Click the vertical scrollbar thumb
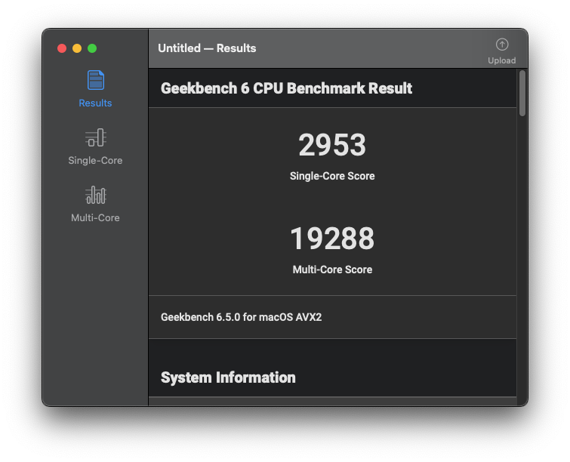The image size is (570, 462). tap(522, 94)
